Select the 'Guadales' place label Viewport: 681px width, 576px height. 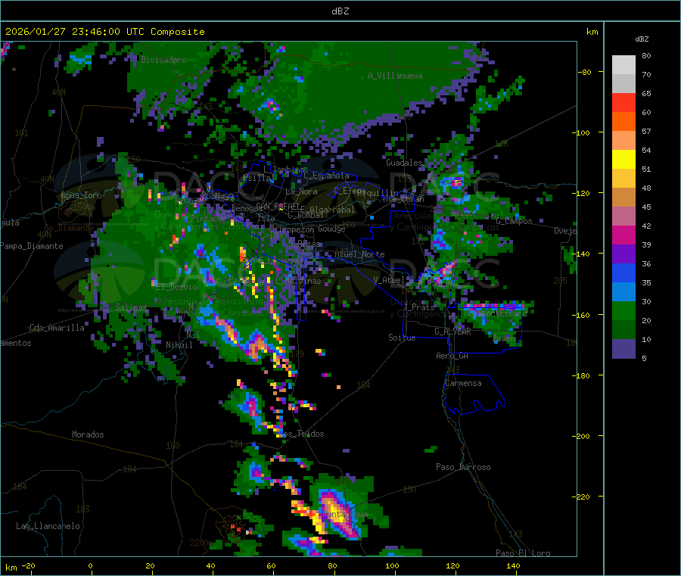404,163
